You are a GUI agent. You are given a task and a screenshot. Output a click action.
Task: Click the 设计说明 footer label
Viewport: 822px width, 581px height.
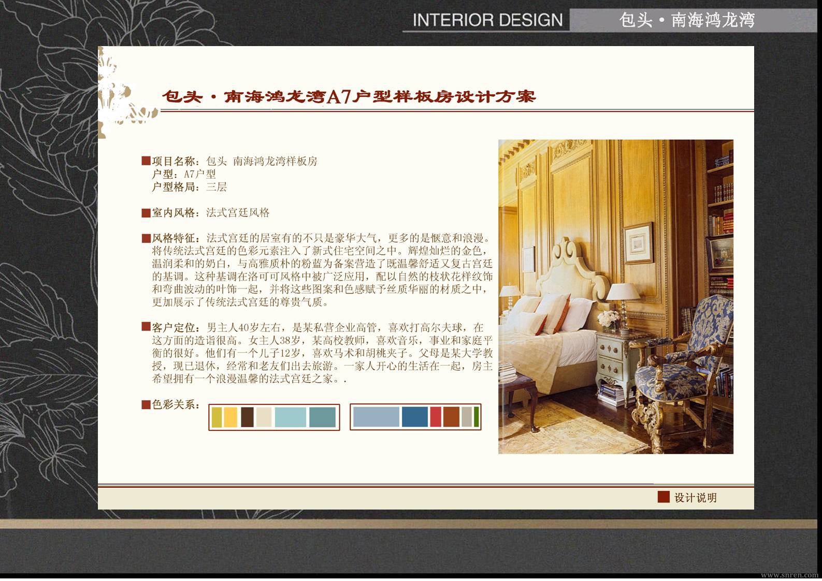696,498
